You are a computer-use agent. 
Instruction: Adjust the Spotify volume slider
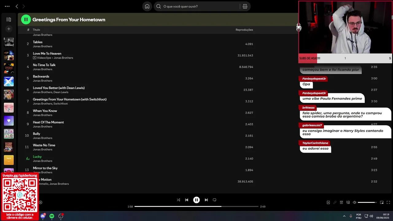pyautogui.click(x=367, y=202)
